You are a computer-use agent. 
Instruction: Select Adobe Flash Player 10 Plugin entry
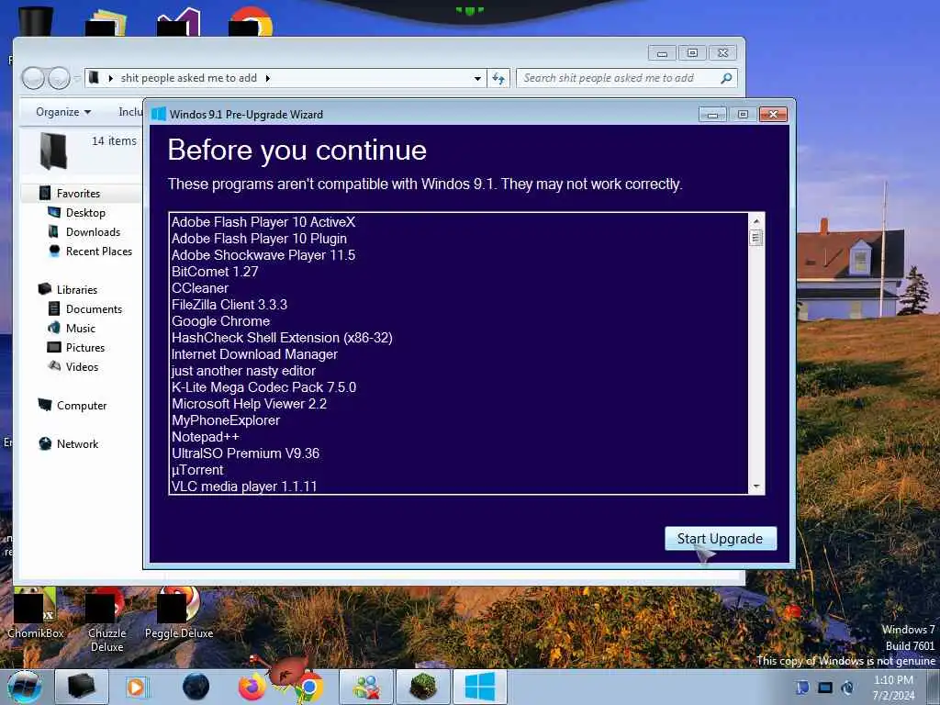(x=259, y=239)
